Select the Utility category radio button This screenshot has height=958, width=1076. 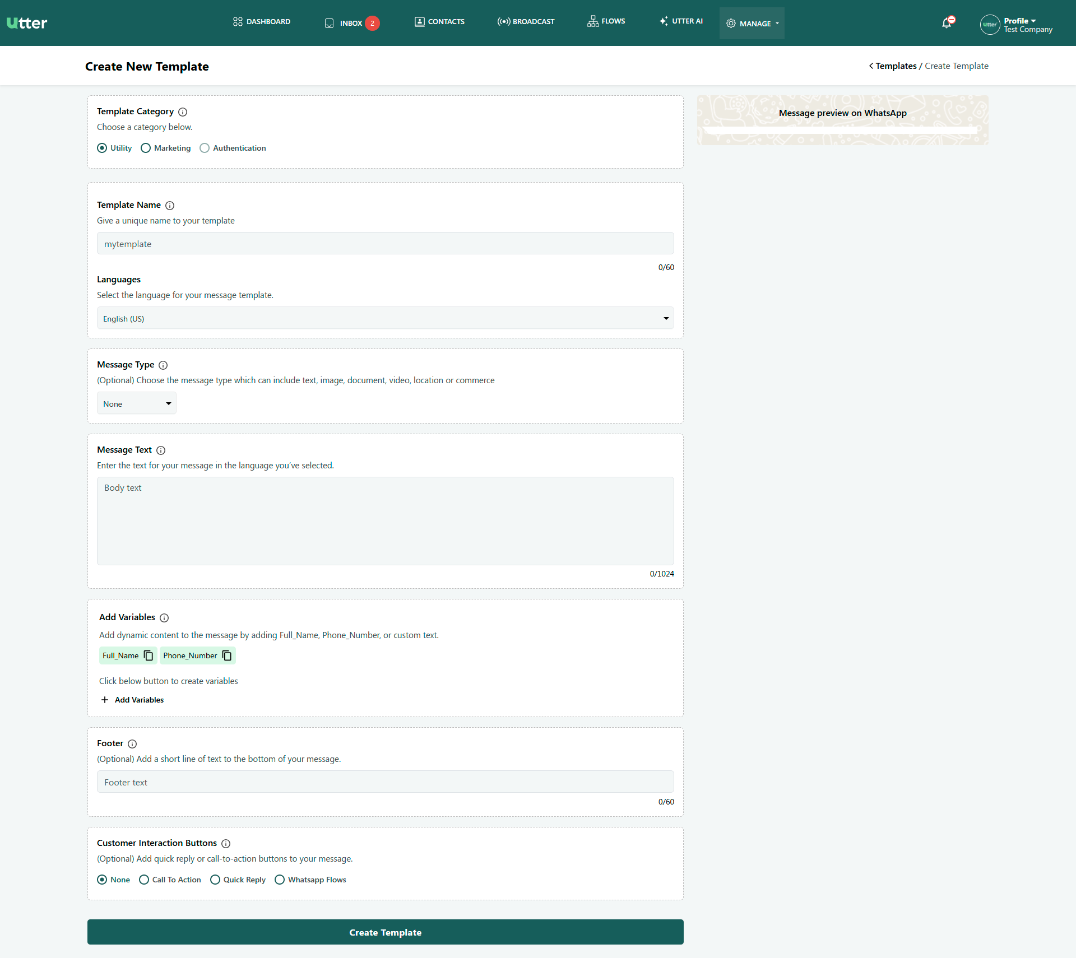102,148
